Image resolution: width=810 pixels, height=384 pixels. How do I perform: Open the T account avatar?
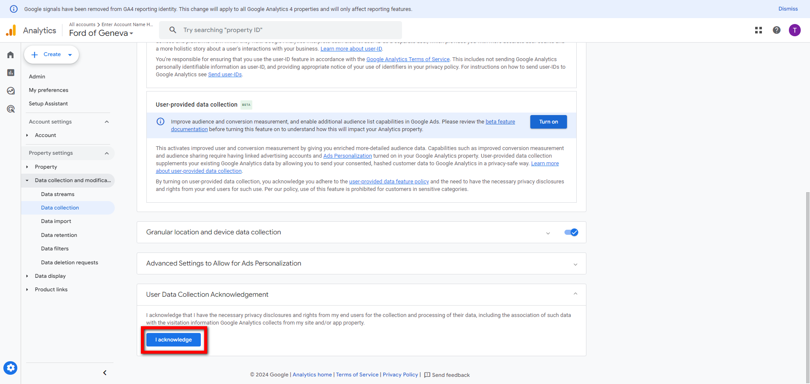click(795, 30)
